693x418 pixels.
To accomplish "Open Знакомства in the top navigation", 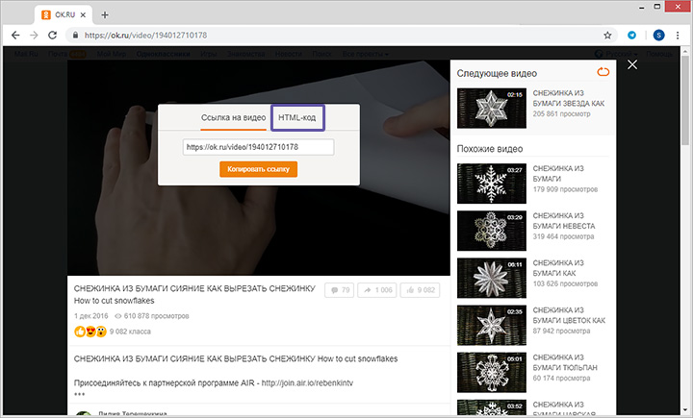I will 245,54.
